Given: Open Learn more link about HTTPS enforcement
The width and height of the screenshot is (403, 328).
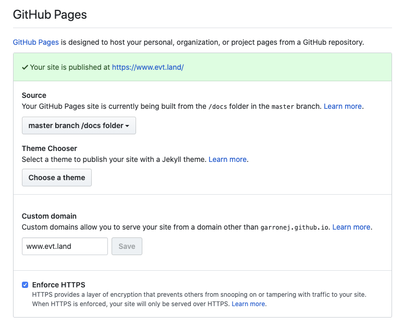Looking at the screenshot, I should pyautogui.click(x=249, y=304).
